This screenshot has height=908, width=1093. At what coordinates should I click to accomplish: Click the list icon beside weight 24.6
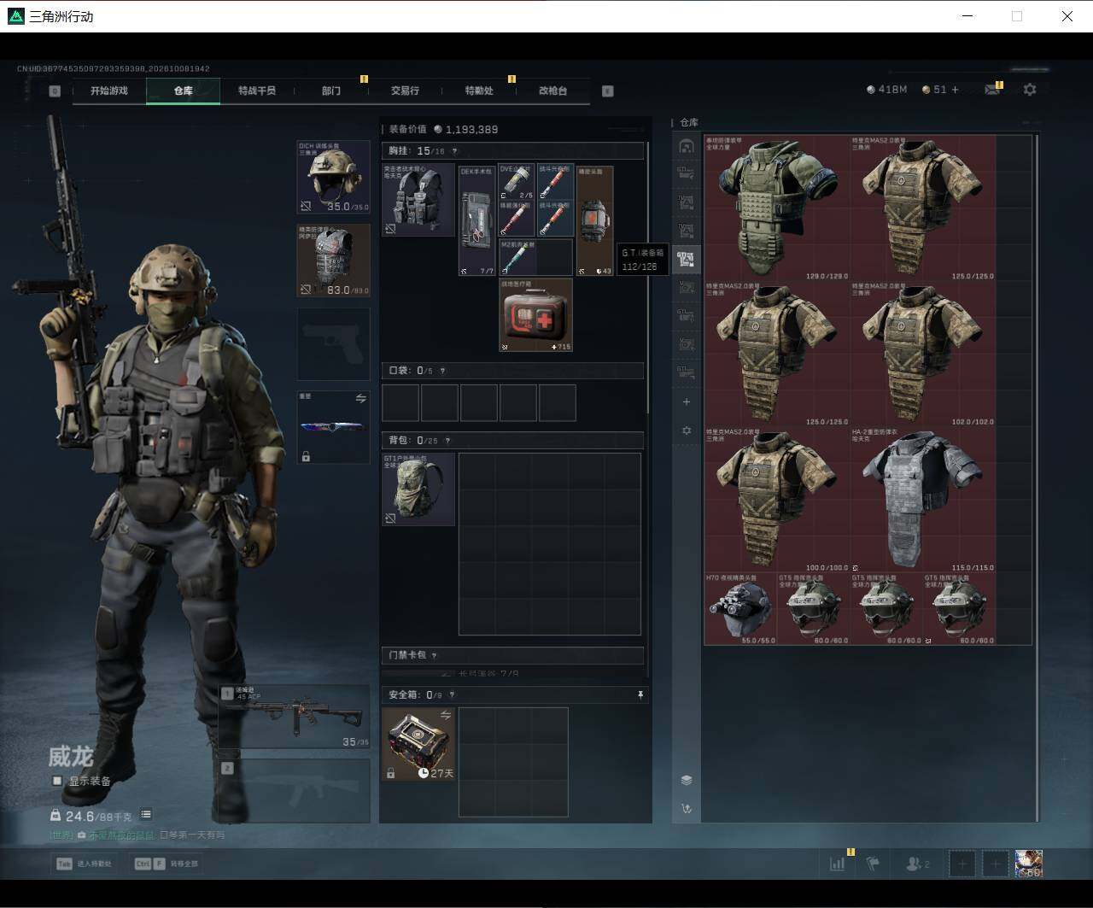pyautogui.click(x=146, y=815)
